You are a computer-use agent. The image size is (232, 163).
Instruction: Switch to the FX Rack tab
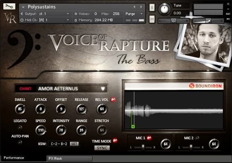(x=70, y=159)
